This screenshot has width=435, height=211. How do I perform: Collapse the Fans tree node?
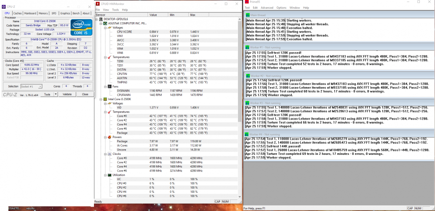104,86
